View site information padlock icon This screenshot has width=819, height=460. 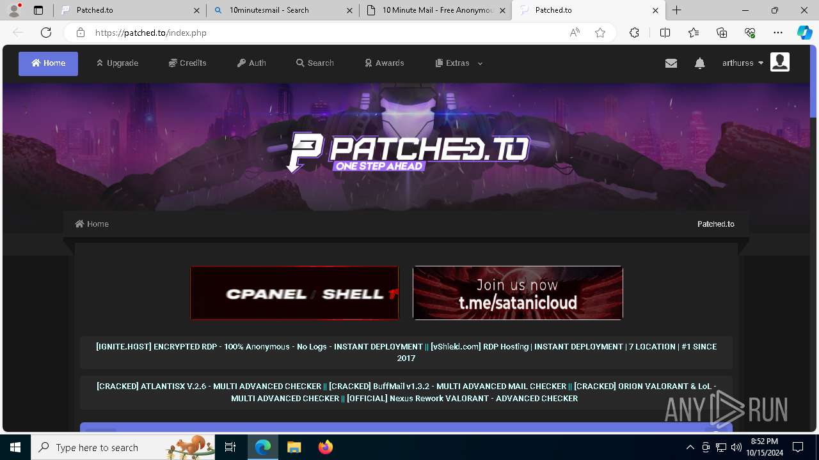80,33
